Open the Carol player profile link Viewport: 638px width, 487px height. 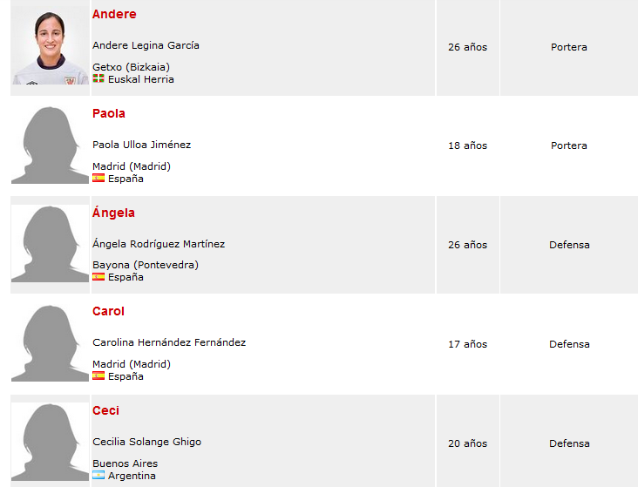[x=108, y=311]
